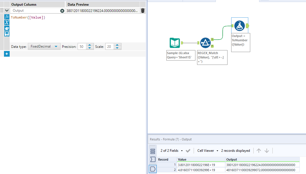The image size is (306, 174).
Task: Open a saved expression with the folder icon
Action: [7, 28]
